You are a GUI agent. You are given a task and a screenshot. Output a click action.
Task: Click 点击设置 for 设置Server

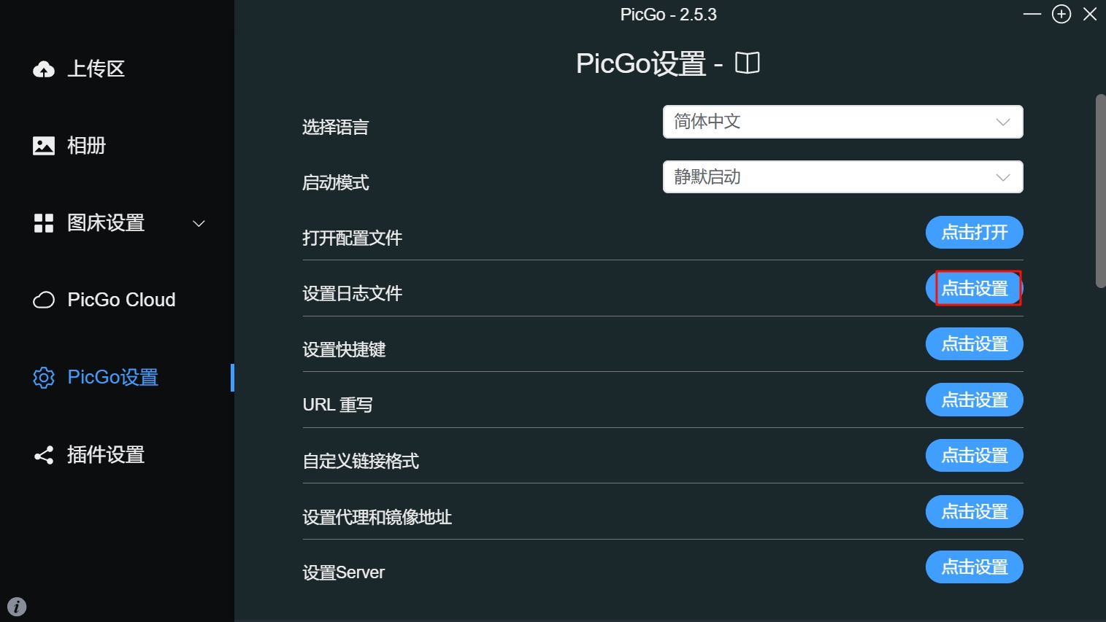coord(974,567)
